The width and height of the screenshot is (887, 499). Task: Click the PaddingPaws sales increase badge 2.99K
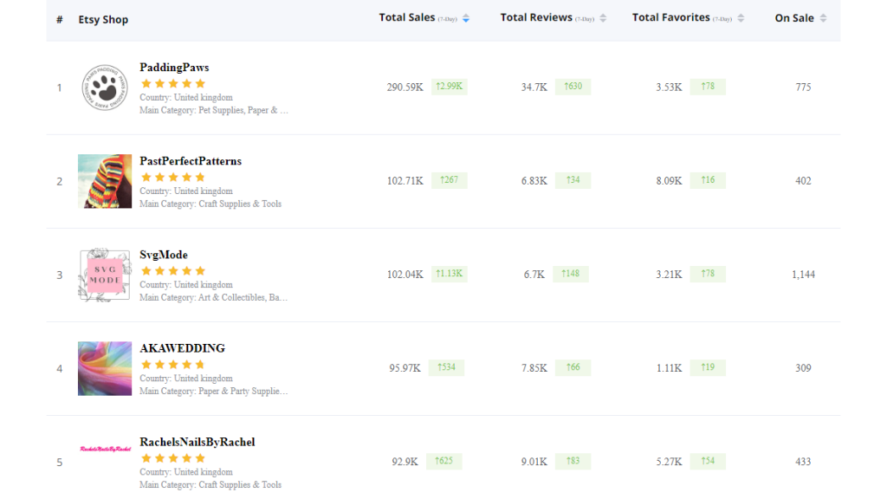tap(449, 87)
